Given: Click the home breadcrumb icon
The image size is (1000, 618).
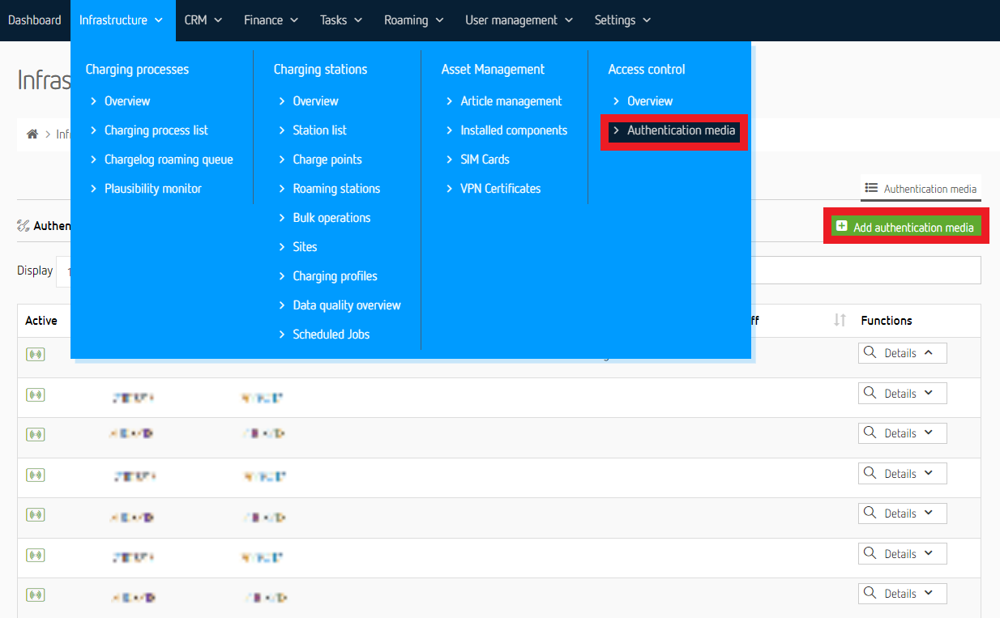Looking at the screenshot, I should click(32, 134).
